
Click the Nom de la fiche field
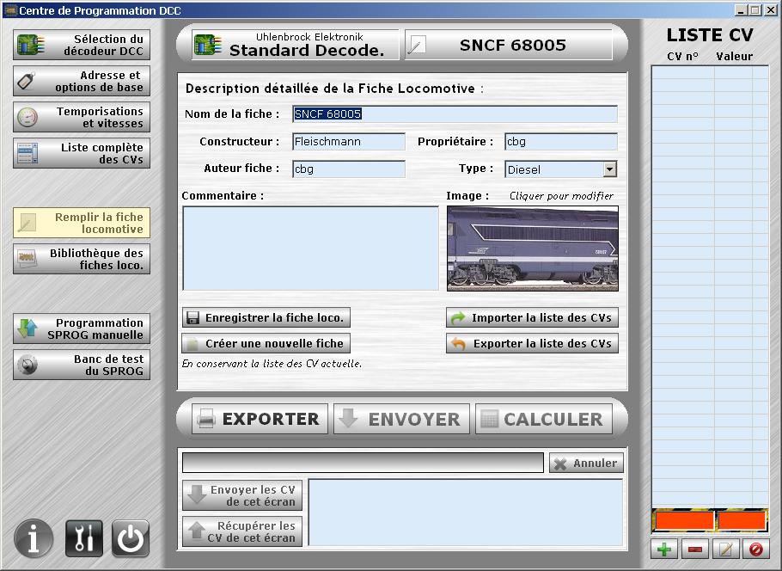tap(455, 114)
